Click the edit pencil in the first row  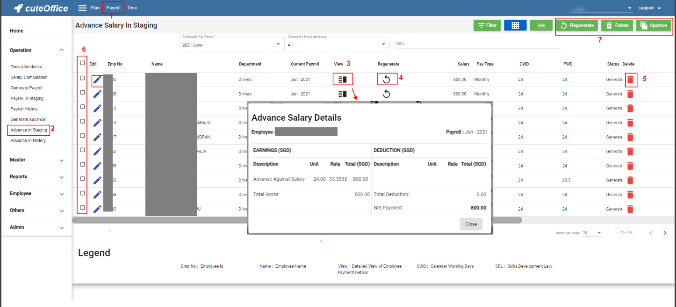pyautogui.click(x=97, y=80)
